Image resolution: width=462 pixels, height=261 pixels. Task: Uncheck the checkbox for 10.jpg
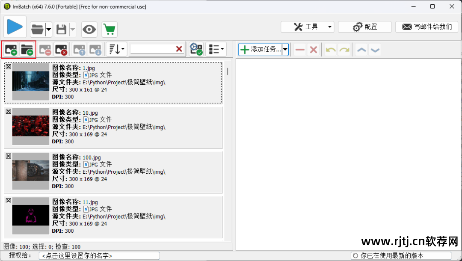pos(9,111)
